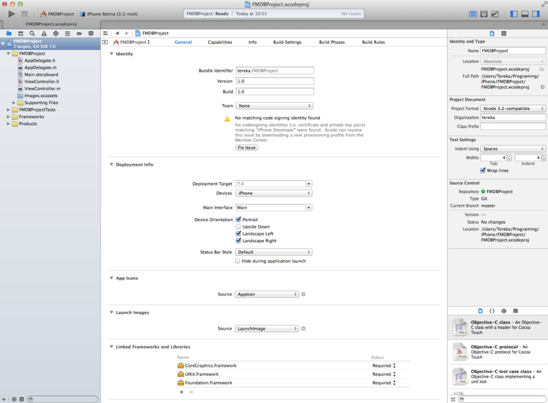The image size is (548, 403).
Task: Toggle the Portrait orientation checkbox
Action: click(238, 220)
